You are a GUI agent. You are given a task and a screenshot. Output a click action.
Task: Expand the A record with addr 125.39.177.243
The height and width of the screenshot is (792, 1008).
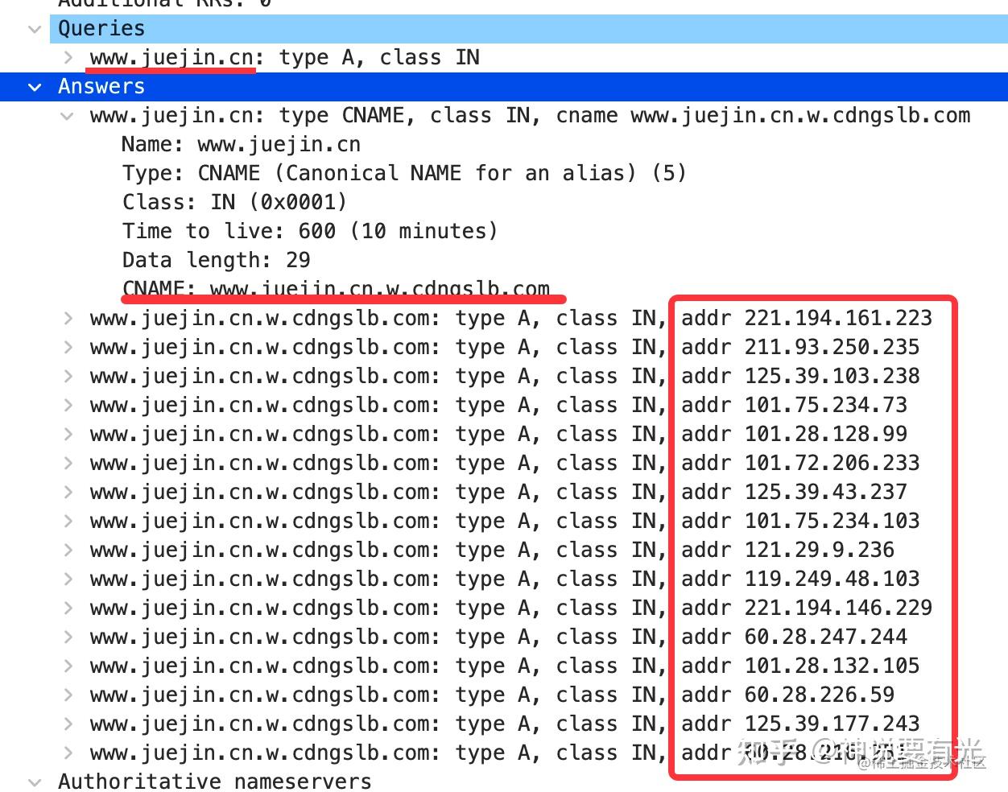[x=67, y=724]
